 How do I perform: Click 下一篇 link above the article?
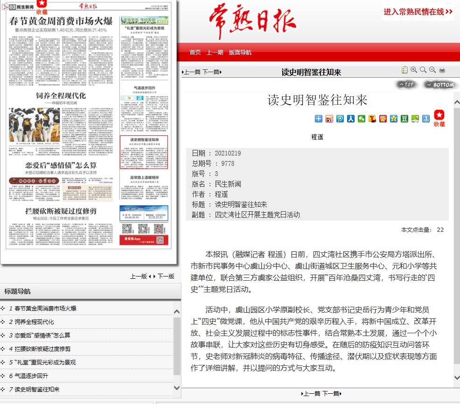click(212, 72)
